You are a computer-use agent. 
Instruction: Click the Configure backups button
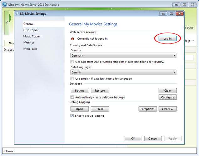point(168,97)
